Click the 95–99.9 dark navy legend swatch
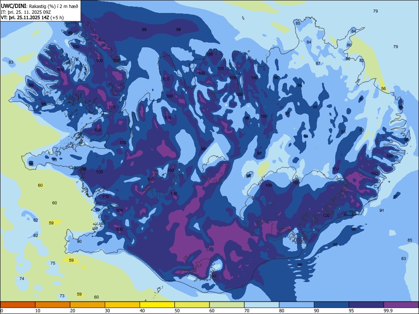 366,305
